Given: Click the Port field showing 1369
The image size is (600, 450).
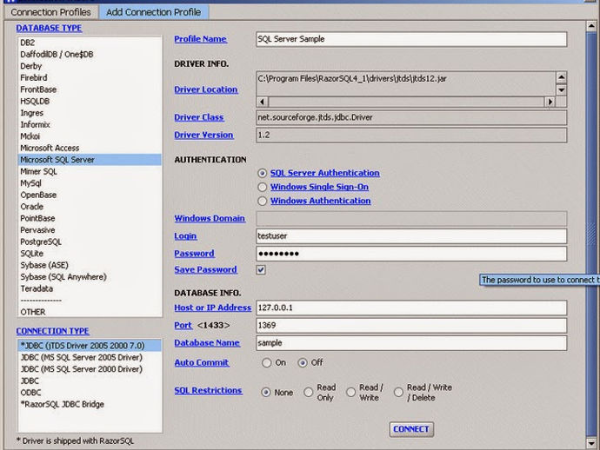Looking at the screenshot, I should point(411,326).
